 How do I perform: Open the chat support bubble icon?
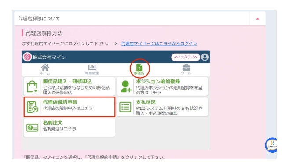271,145
